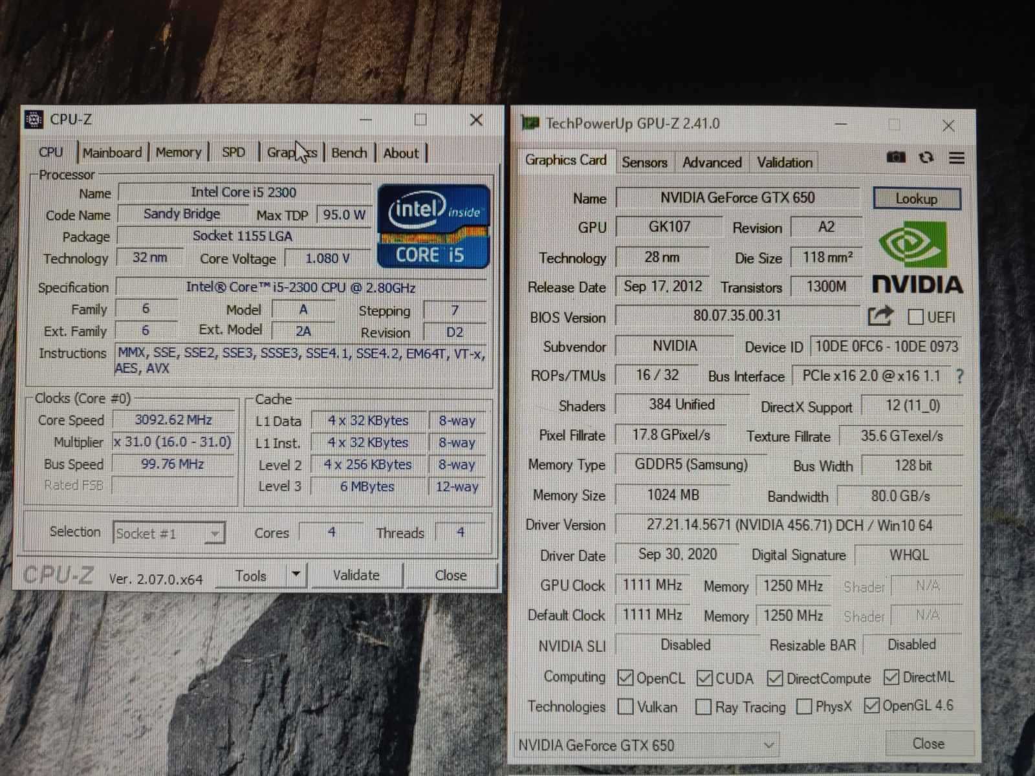Open the About tab

pos(401,153)
